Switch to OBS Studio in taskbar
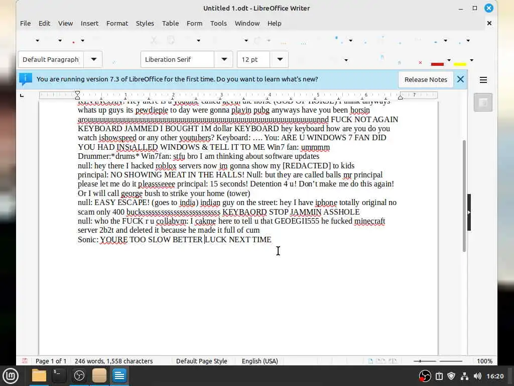The width and height of the screenshot is (514, 386). point(79,376)
